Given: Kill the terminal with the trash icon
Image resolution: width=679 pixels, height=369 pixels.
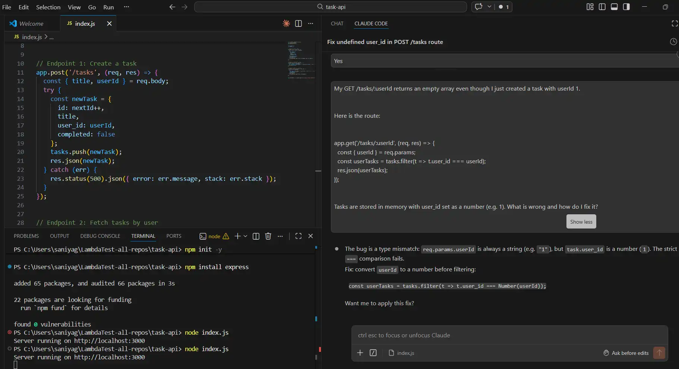Looking at the screenshot, I should click(268, 236).
